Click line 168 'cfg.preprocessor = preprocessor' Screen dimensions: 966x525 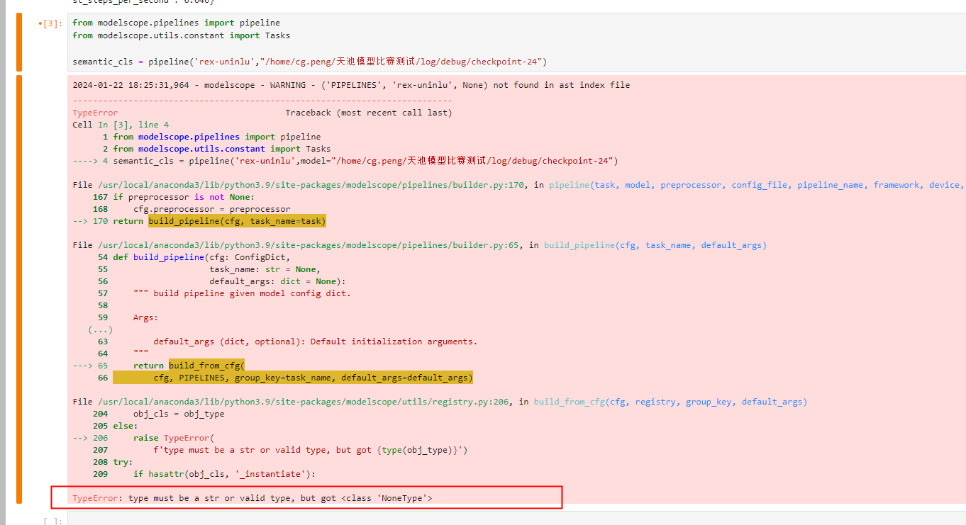tap(191, 209)
